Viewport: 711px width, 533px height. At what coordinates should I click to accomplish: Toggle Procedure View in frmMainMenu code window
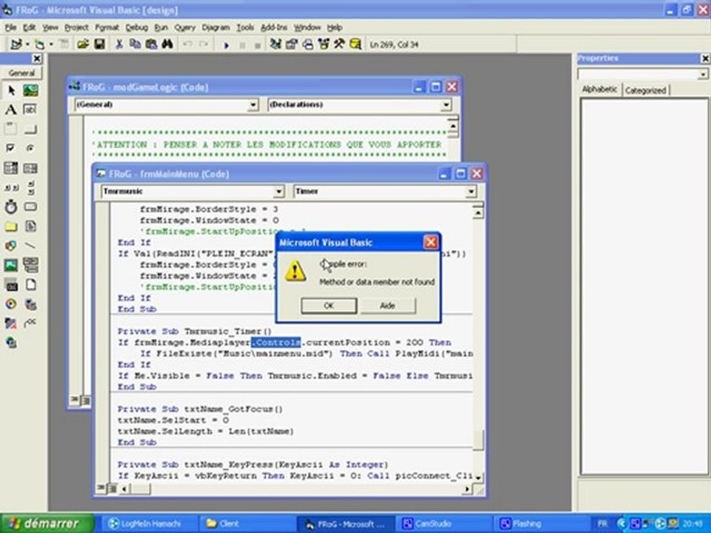click(100, 489)
